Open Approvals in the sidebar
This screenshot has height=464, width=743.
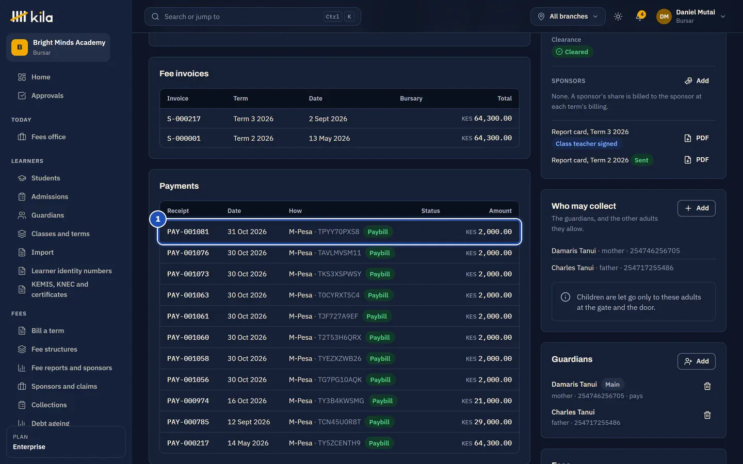point(47,96)
